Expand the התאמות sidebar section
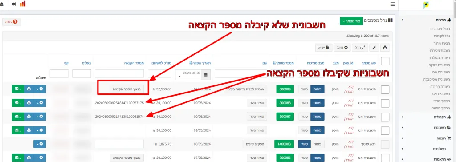 pyautogui.click(x=427, y=159)
